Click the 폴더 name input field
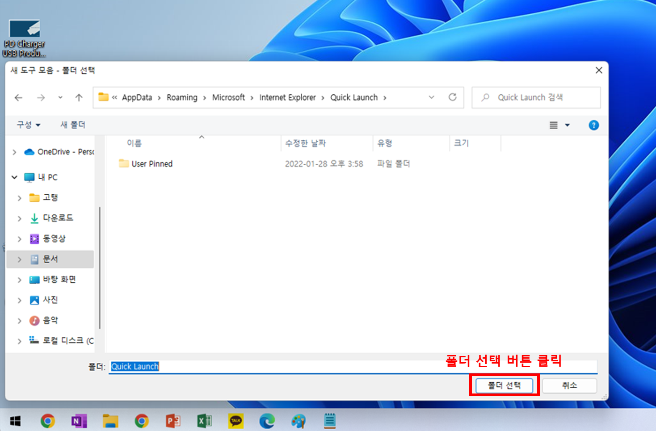 point(353,367)
